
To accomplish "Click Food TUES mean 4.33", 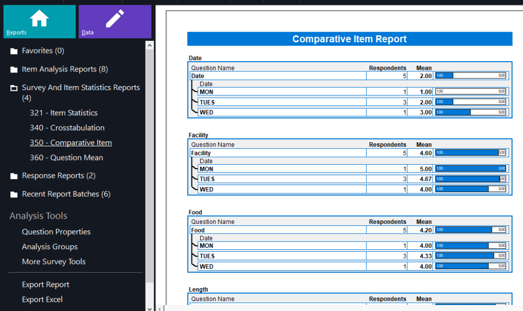I will click(425, 256).
